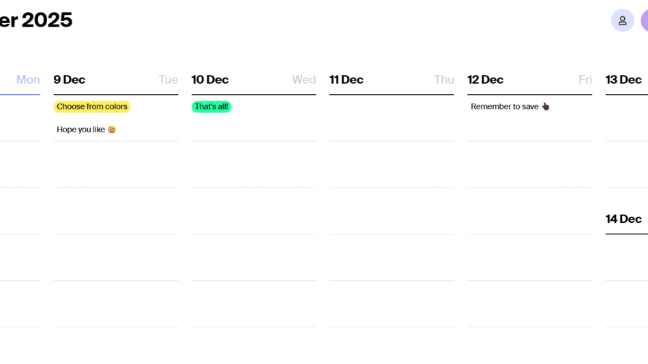Open the green "That's all!" task
Screen dimensions: 648x364
(211, 106)
